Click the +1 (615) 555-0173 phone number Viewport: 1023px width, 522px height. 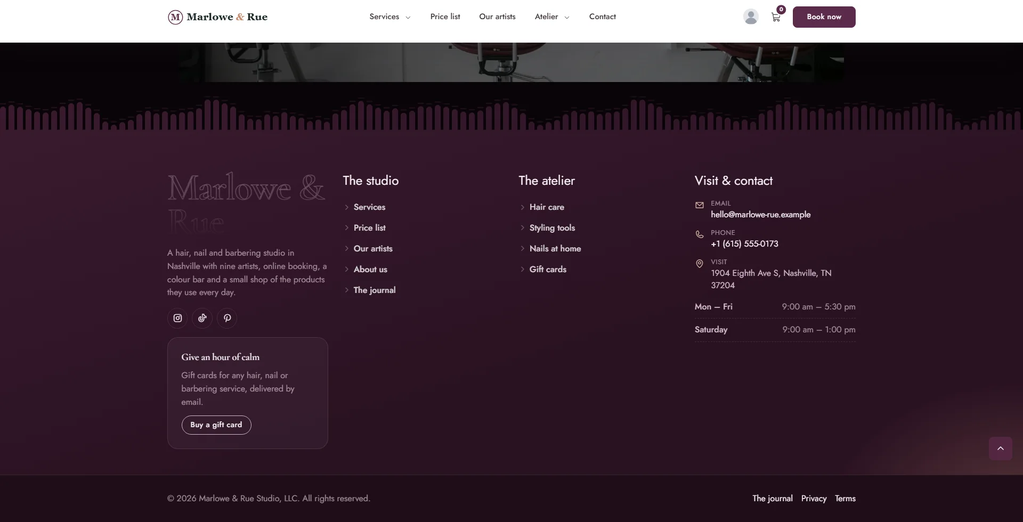(744, 244)
